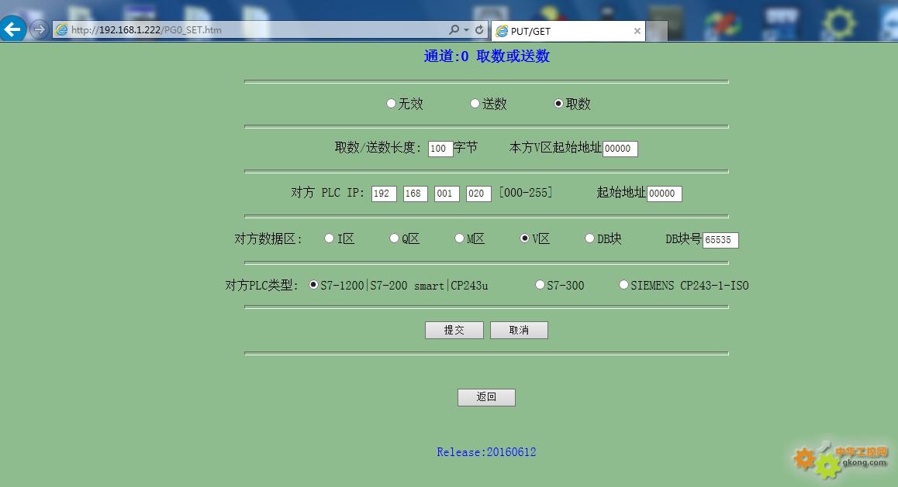Open address bar dropdown arrow
898x487 pixels.
467,29
